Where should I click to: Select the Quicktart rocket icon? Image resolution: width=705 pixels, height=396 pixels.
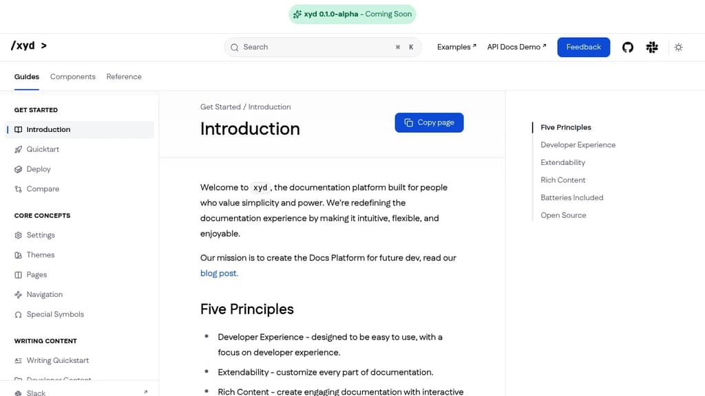pos(17,149)
